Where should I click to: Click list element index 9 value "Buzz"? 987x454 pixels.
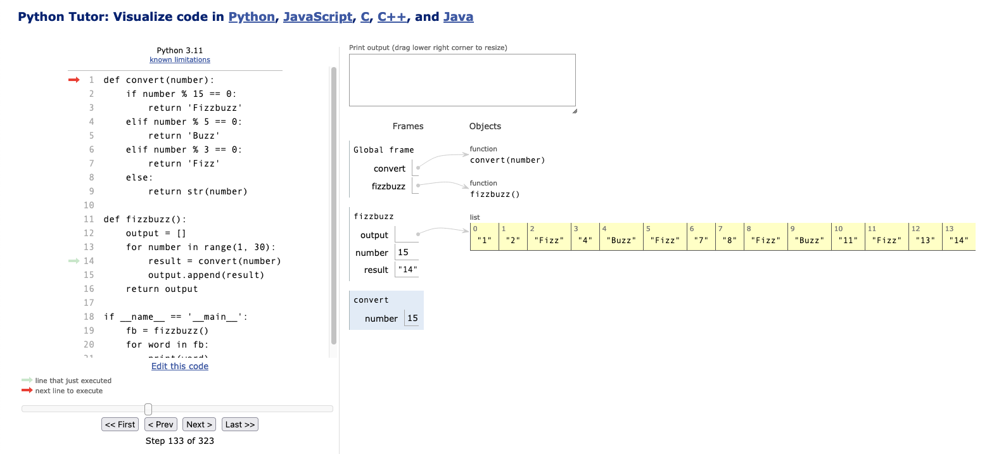809,241
